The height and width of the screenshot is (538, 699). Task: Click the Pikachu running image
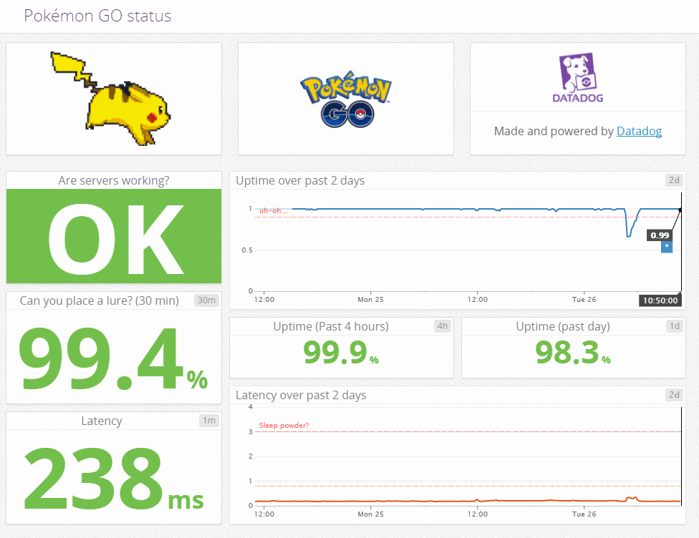click(x=110, y=99)
